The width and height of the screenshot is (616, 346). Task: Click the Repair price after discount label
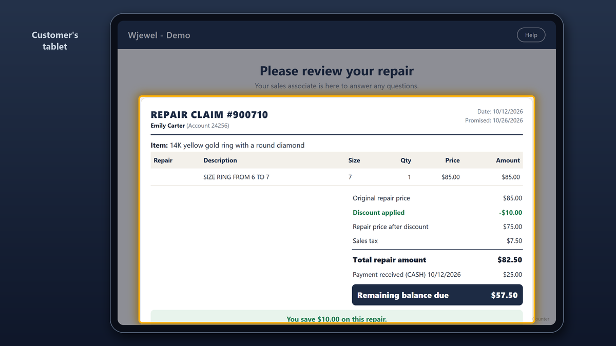390,227
